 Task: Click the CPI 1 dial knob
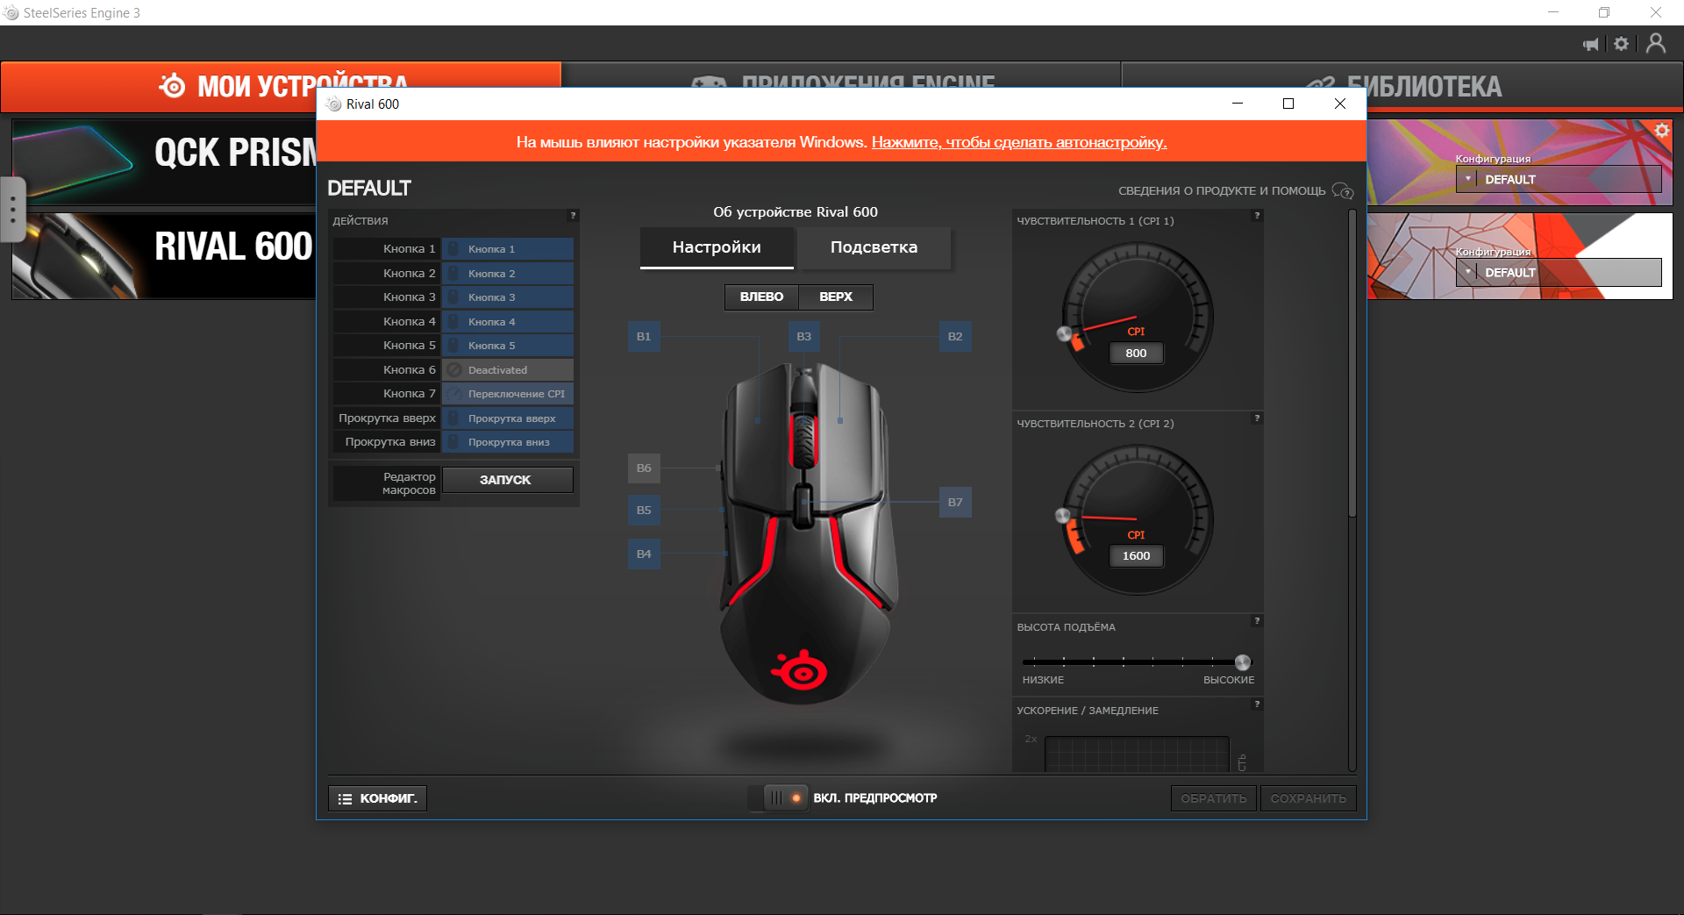pos(1064,334)
